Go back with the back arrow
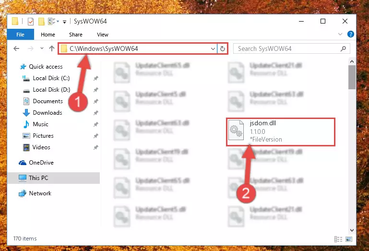369x251 pixels. click(16, 48)
